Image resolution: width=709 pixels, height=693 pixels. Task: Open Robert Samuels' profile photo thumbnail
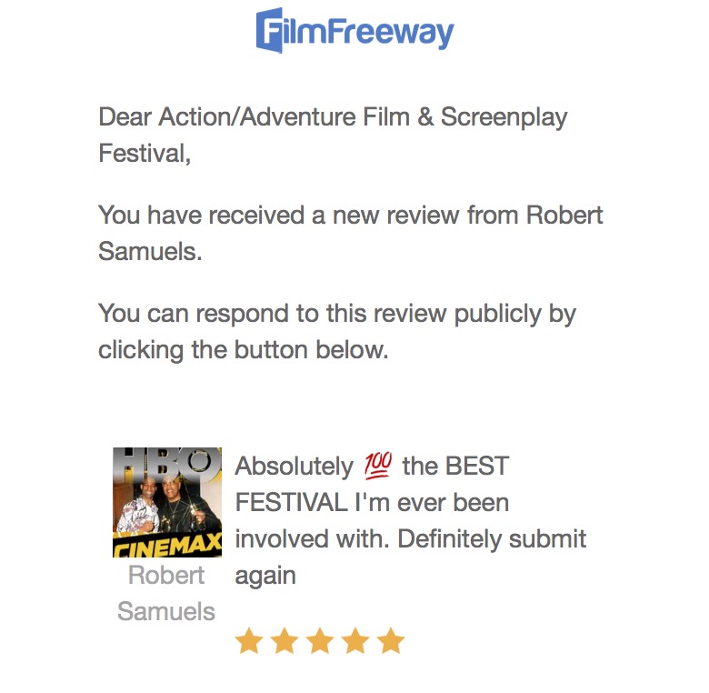pos(166,501)
